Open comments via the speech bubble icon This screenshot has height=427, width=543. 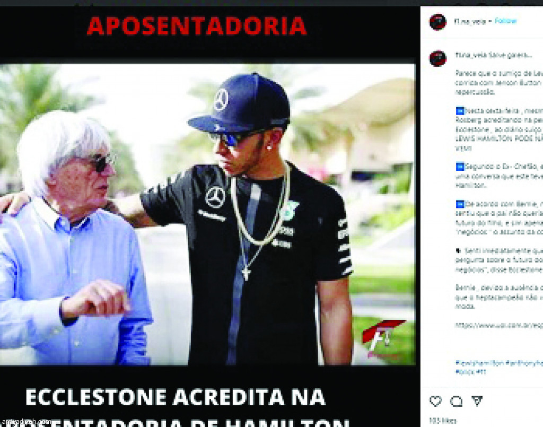(x=456, y=402)
